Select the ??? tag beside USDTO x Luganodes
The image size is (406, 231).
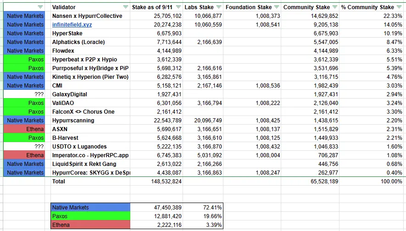coord(24,147)
